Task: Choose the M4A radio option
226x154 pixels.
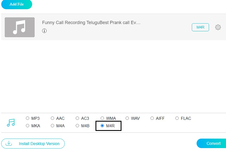Action: [53, 126]
